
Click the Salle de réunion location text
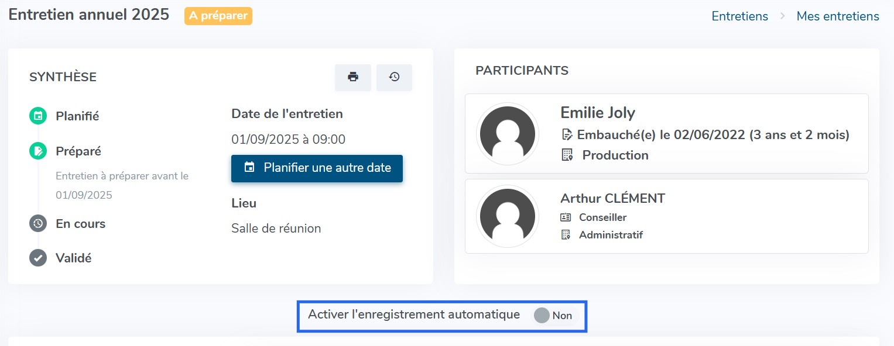pos(276,229)
